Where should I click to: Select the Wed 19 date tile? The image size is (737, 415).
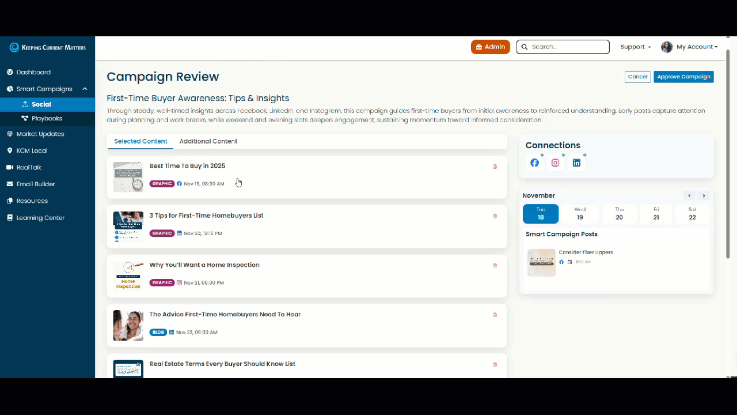pos(580,213)
